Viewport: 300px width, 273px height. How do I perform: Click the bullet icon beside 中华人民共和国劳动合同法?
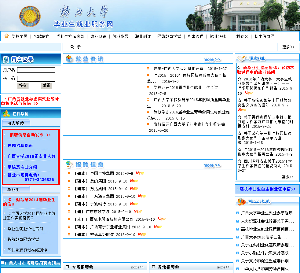(238, 269)
